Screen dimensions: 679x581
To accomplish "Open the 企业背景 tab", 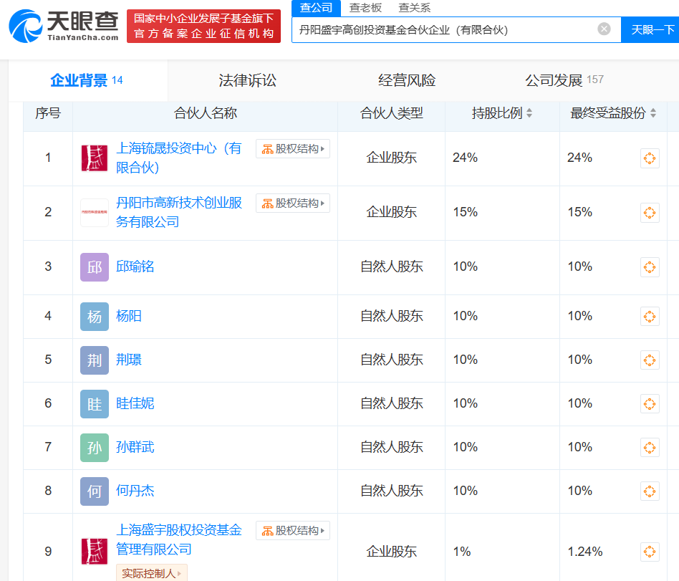I will (x=87, y=80).
